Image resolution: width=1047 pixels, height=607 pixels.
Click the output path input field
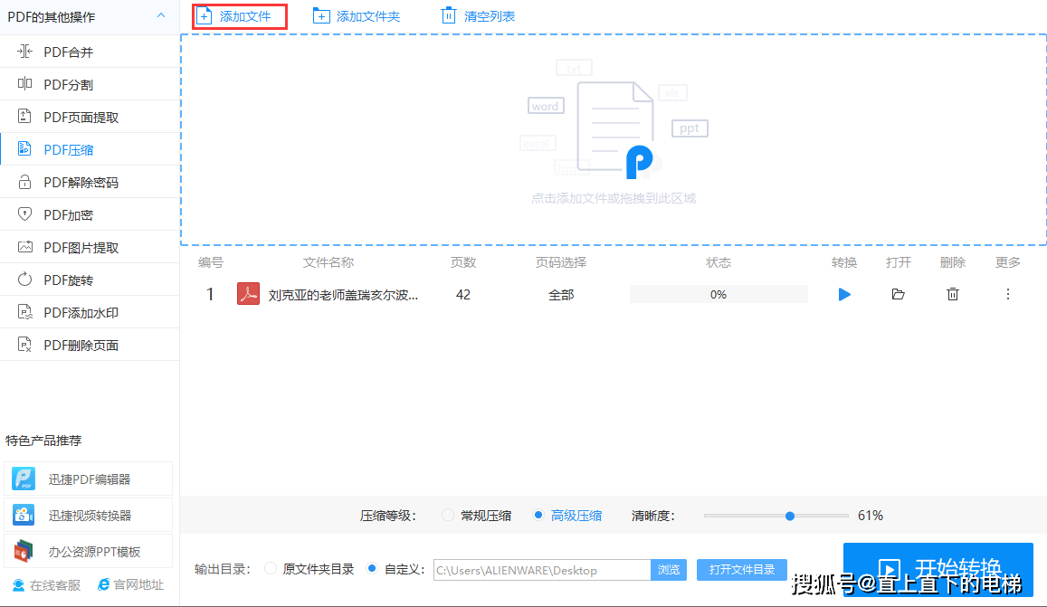tap(541, 570)
